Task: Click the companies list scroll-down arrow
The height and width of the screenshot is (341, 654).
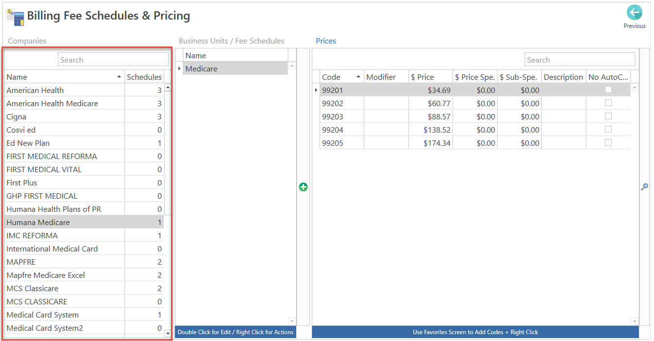Action: tap(168, 333)
